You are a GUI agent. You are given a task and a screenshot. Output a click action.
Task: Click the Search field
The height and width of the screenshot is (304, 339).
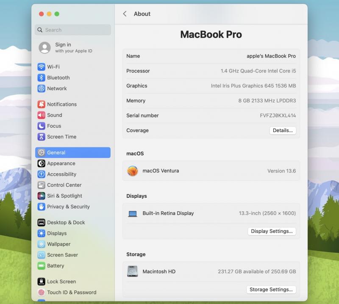point(73,30)
